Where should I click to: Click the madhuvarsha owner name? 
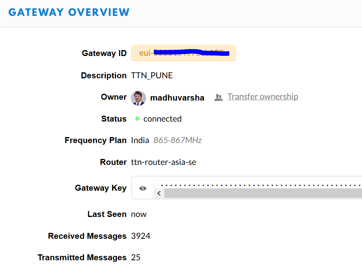[x=177, y=98]
